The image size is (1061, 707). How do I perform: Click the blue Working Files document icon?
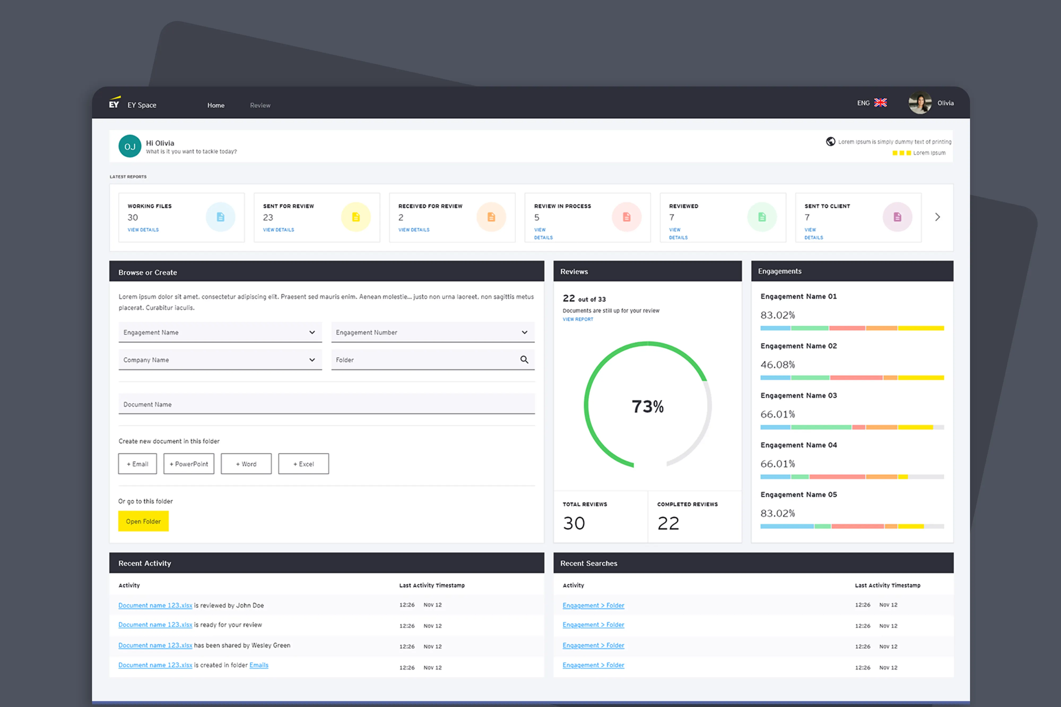220,217
